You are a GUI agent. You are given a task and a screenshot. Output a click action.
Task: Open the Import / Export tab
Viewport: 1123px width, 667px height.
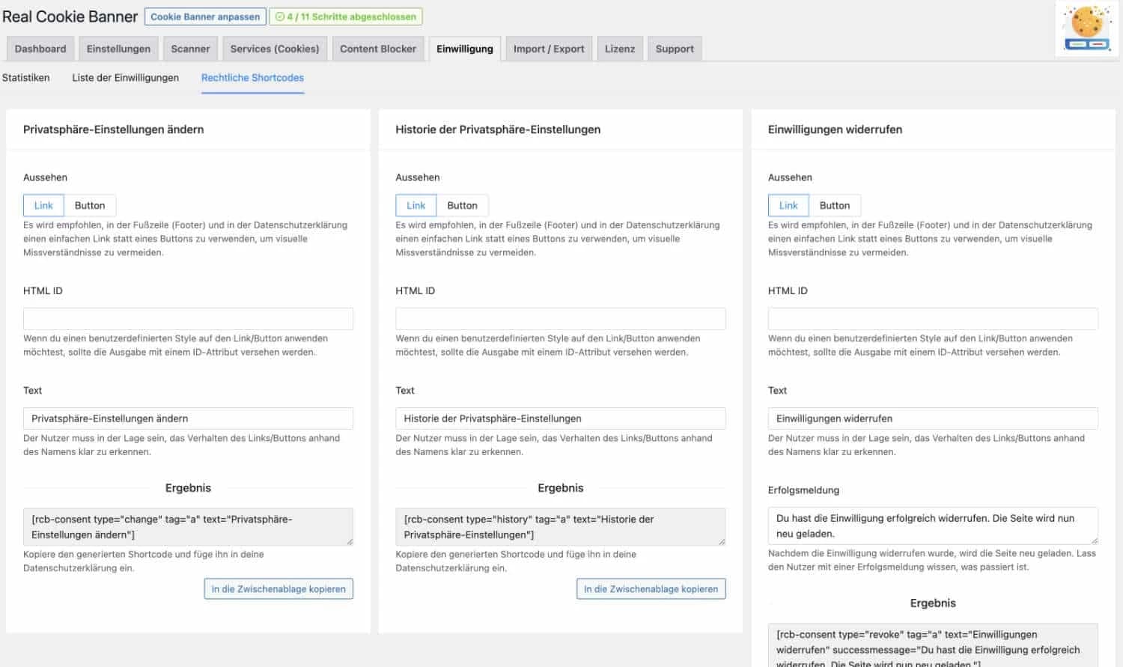click(x=549, y=49)
